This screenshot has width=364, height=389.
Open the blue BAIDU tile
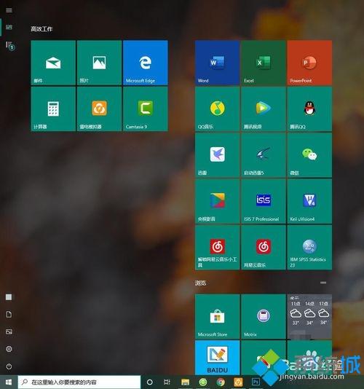(x=218, y=358)
